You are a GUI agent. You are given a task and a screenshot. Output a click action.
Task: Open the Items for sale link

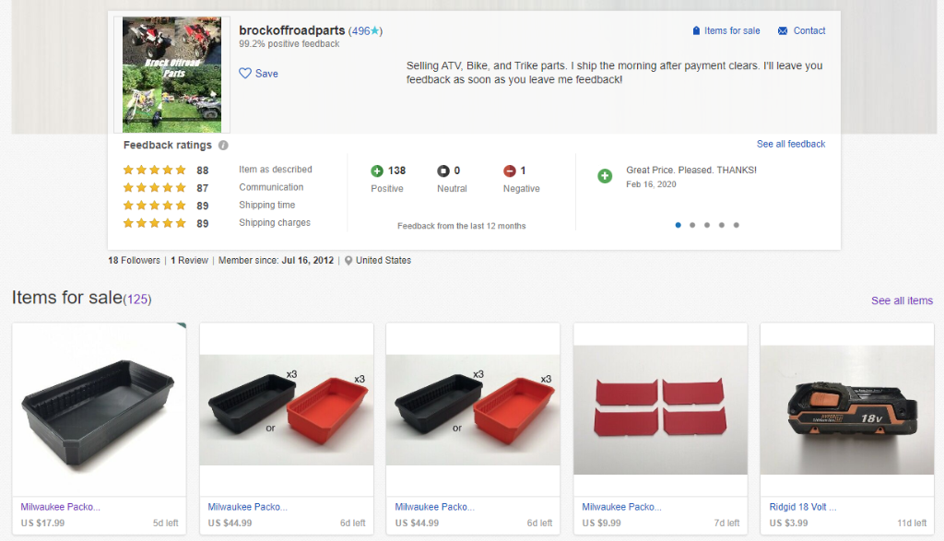(732, 30)
